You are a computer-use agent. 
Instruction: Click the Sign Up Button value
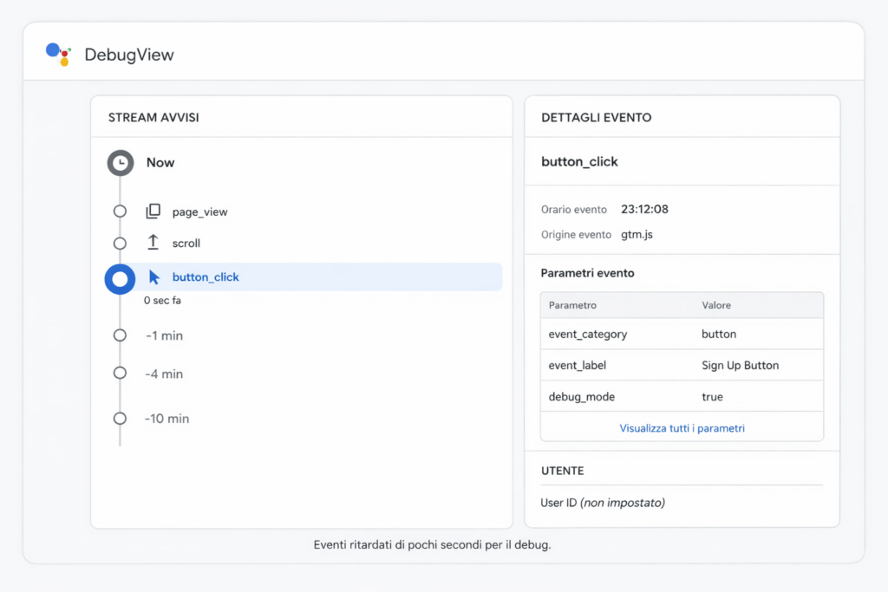[741, 365]
